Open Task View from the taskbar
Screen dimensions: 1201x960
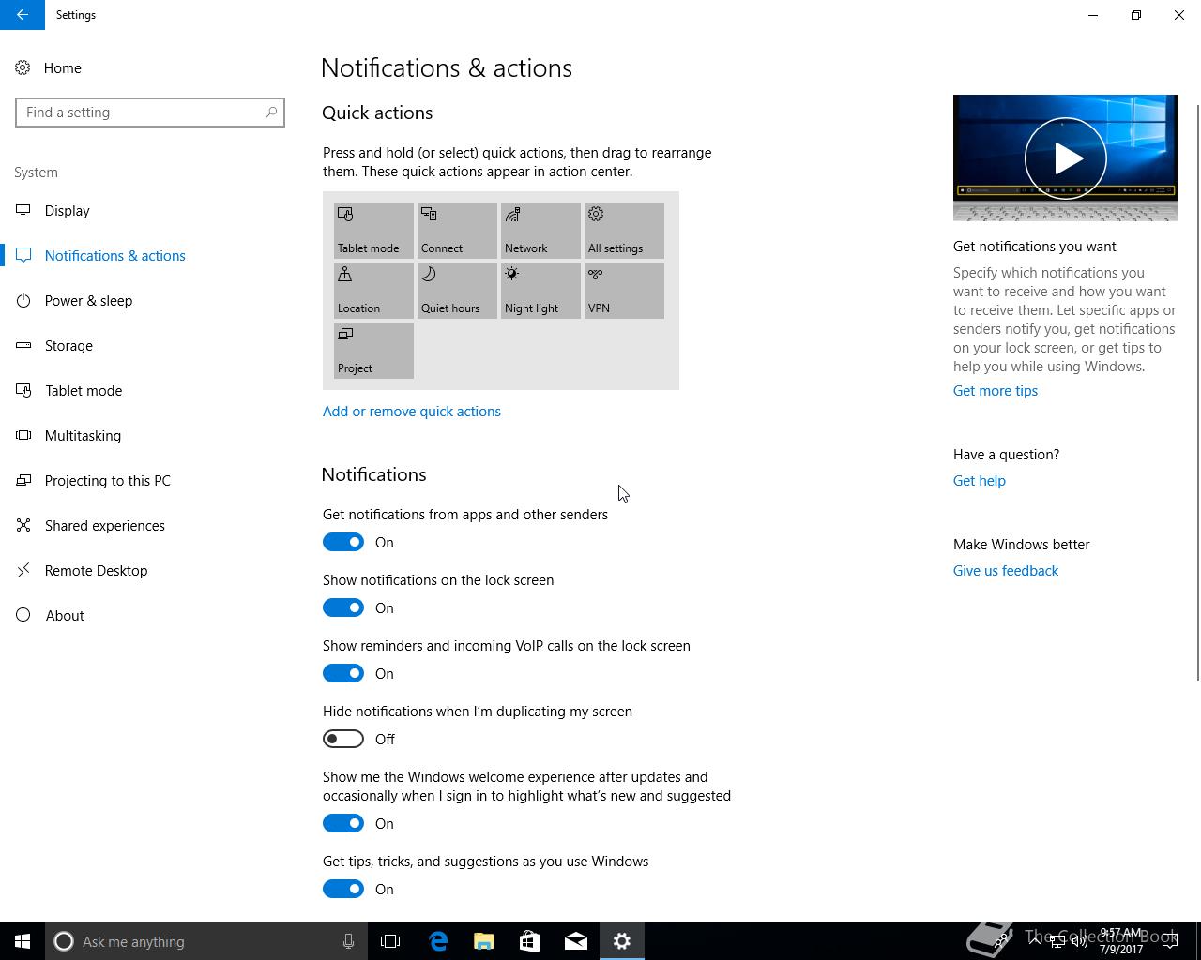pos(390,941)
